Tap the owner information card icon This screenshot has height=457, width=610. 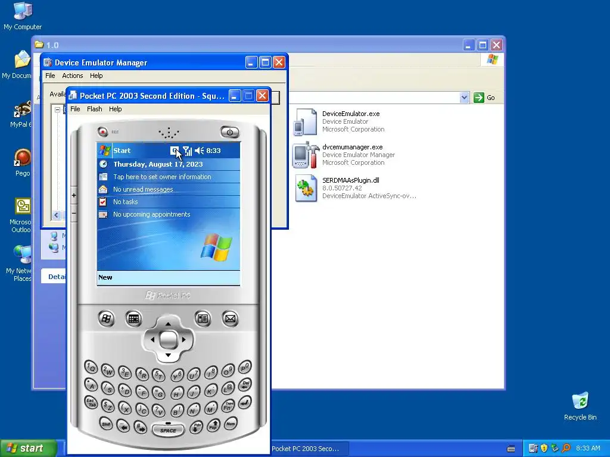(103, 177)
